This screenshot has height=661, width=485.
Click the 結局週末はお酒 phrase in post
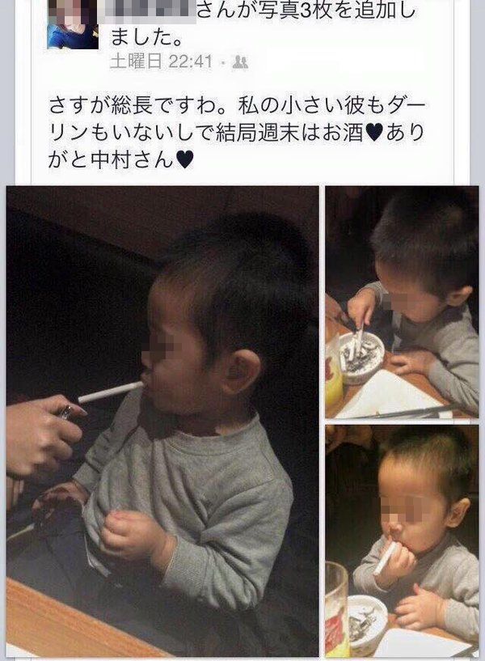[x=289, y=133]
